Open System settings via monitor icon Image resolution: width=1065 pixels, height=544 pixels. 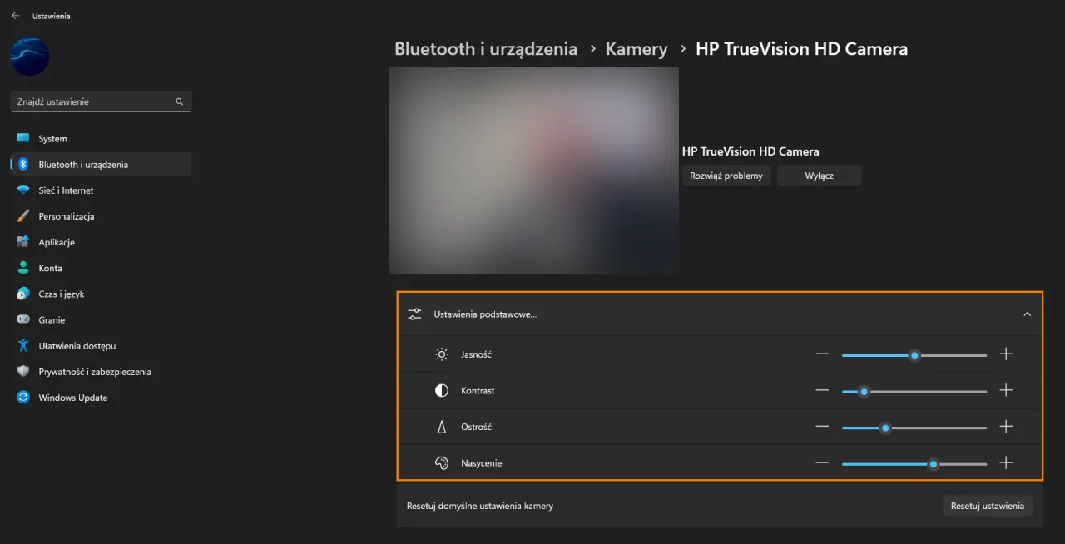point(22,138)
